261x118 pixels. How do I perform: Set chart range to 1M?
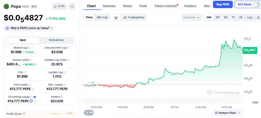226,17
